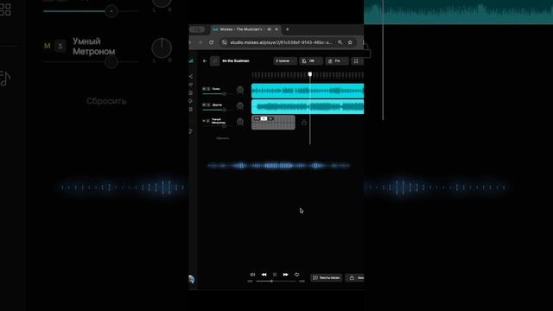Click the locked chords button at bottom right
Image resolution: width=553 pixels, height=311 pixels.
[x=354, y=278]
